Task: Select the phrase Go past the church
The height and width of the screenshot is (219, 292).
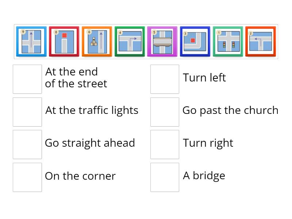Action: (230, 110)
